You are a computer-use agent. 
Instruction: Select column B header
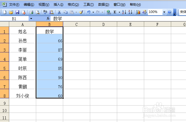coord(50,24)
